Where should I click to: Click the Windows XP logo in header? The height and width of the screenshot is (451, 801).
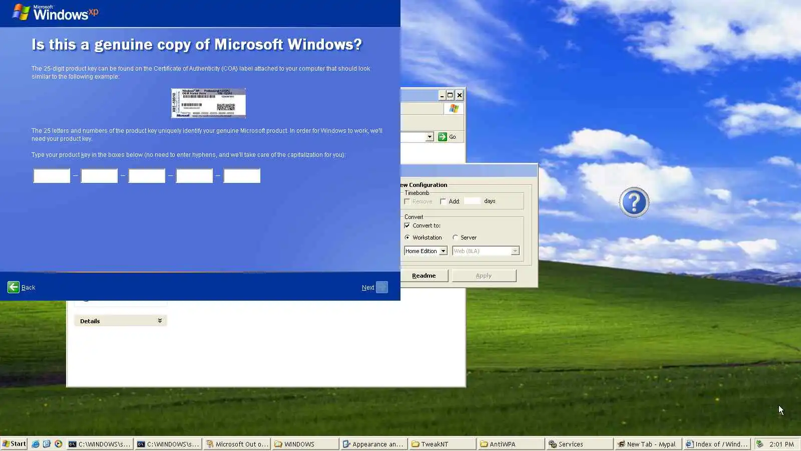point(56,13)
